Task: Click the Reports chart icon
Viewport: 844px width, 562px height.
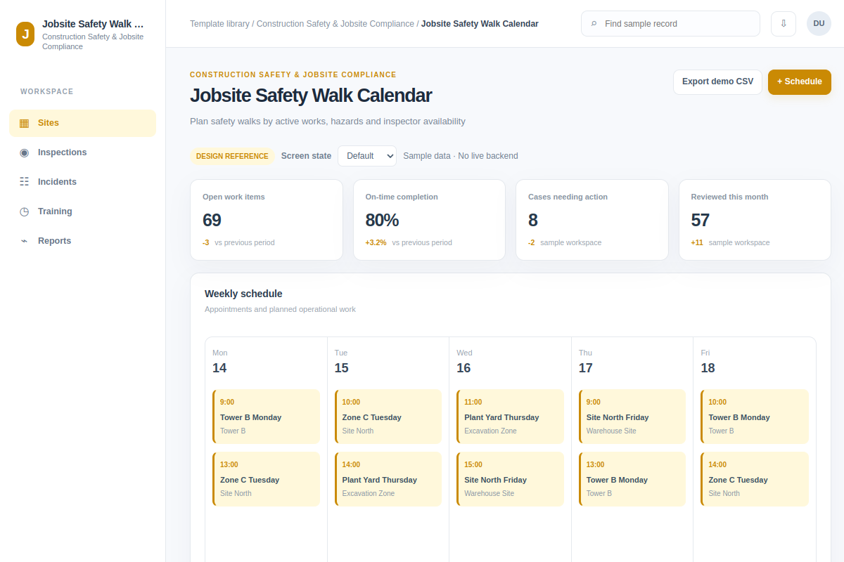Action: coord(24,241)
